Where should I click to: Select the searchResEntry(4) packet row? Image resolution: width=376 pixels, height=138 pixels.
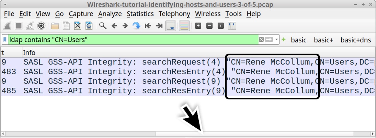click(x=188, y=71)
